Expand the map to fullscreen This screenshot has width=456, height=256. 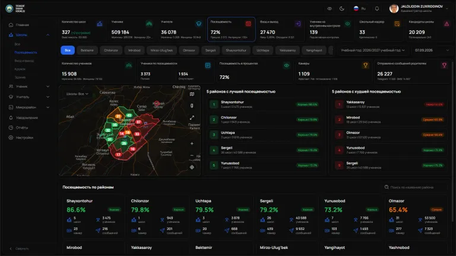tap(192, 118)
